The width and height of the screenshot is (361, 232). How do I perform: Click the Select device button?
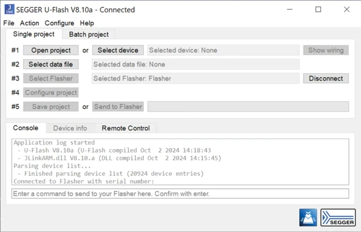118,50
